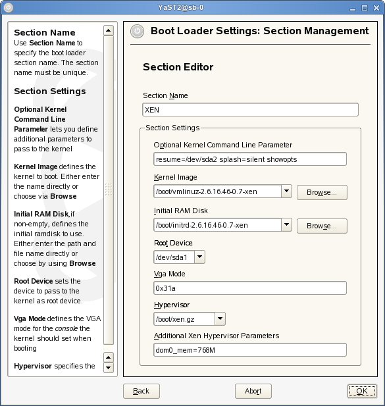Image resolution: width=385 pixels, height=406 pixels.
Task: Click the Kernel Image path text box
Action: tap(217, 191)
